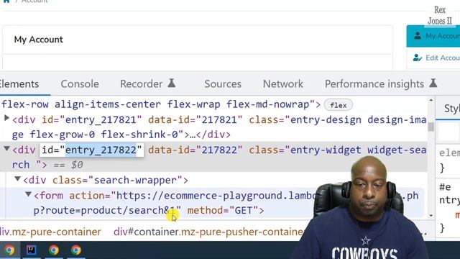460x259 pixels.
Task: Click the Edit Account pencil-user icon
Action: point(417,58)
